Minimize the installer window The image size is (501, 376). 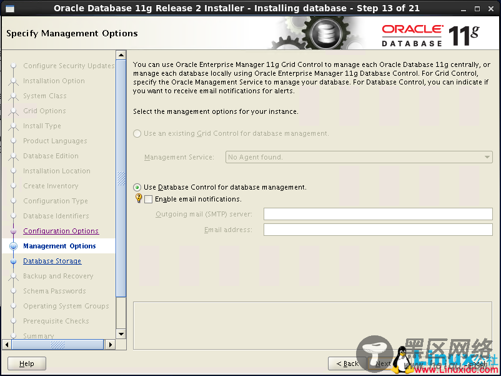point(464,9)
